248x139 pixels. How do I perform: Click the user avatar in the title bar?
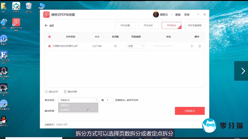[x=156, y=15]
